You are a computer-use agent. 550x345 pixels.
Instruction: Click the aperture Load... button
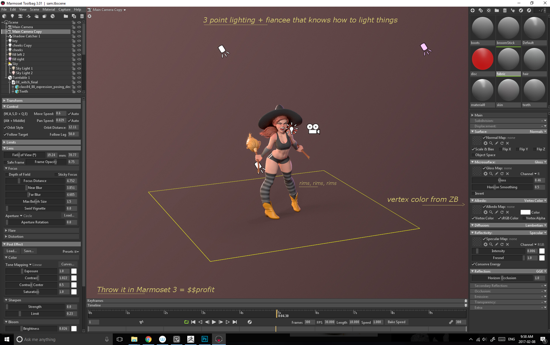[69, 216]
